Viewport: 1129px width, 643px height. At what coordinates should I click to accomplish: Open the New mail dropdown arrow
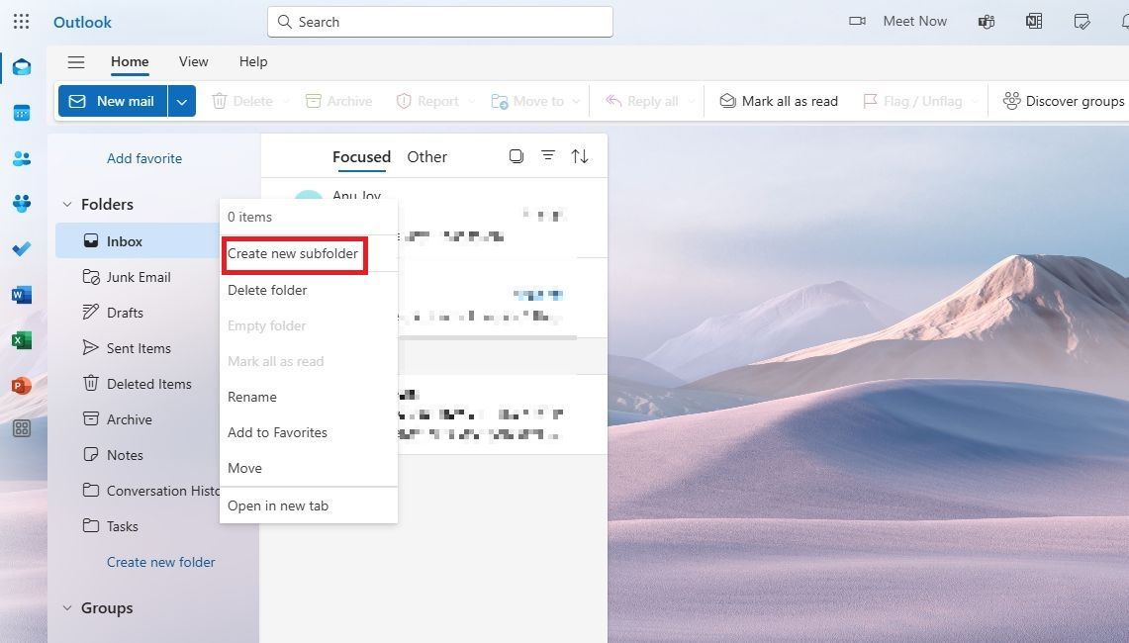coord(181,100)
